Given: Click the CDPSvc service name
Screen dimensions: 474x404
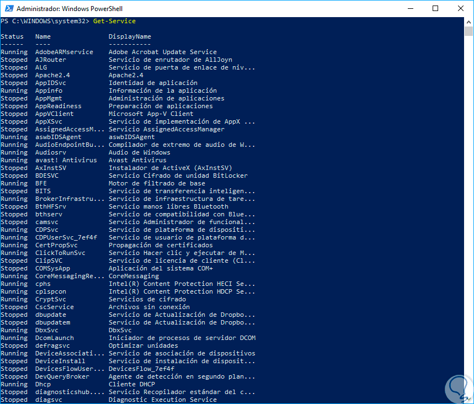Looking at the screenshot, I should click(47, 230).
